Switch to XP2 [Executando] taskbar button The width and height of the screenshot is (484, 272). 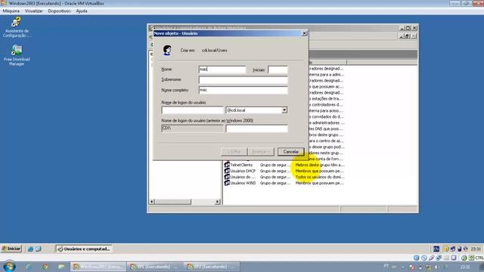tap(212, 267)
